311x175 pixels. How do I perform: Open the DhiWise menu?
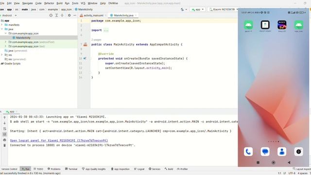(x=113, y=3)
